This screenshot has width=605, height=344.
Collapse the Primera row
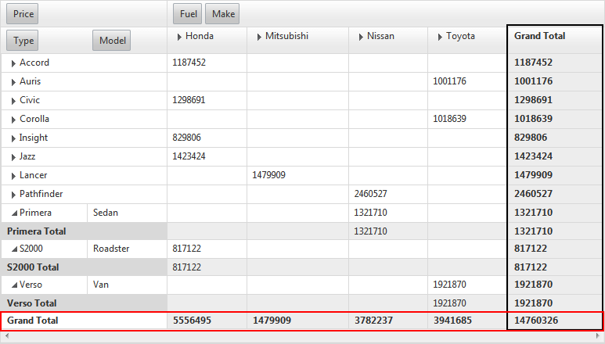(14, 213)
